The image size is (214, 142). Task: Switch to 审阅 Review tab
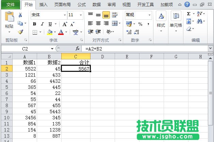(112, 5)
